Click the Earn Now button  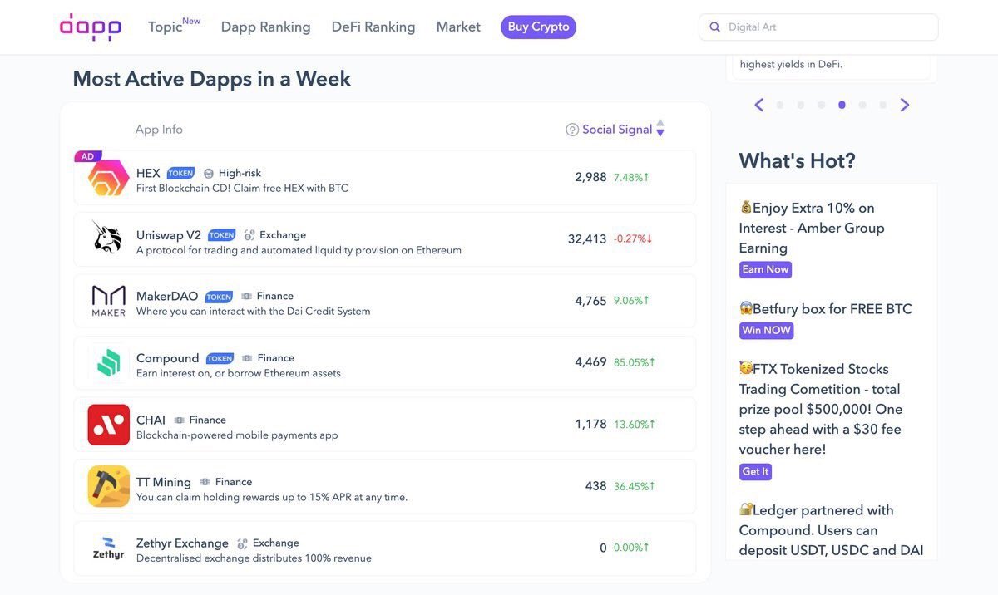point(765,269)
